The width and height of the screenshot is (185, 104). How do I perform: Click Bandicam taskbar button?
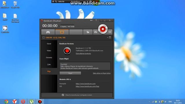coord(40,101)
